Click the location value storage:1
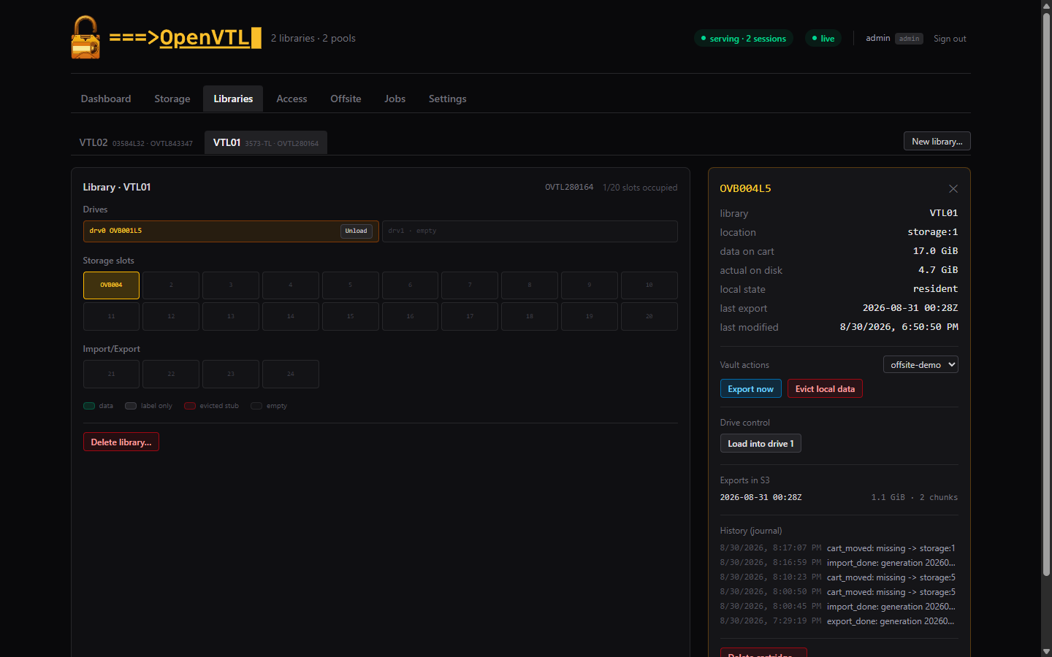The height and width of the screenshot is (657, 1052). click(x=933, y=232)
